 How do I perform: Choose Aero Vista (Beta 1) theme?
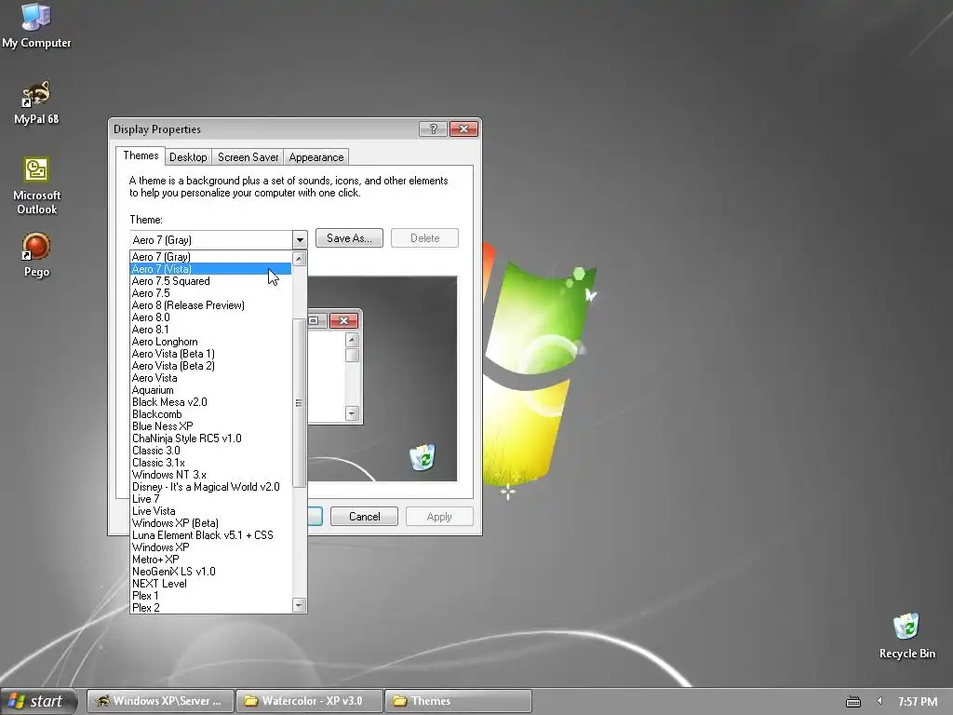coord(211,354)
